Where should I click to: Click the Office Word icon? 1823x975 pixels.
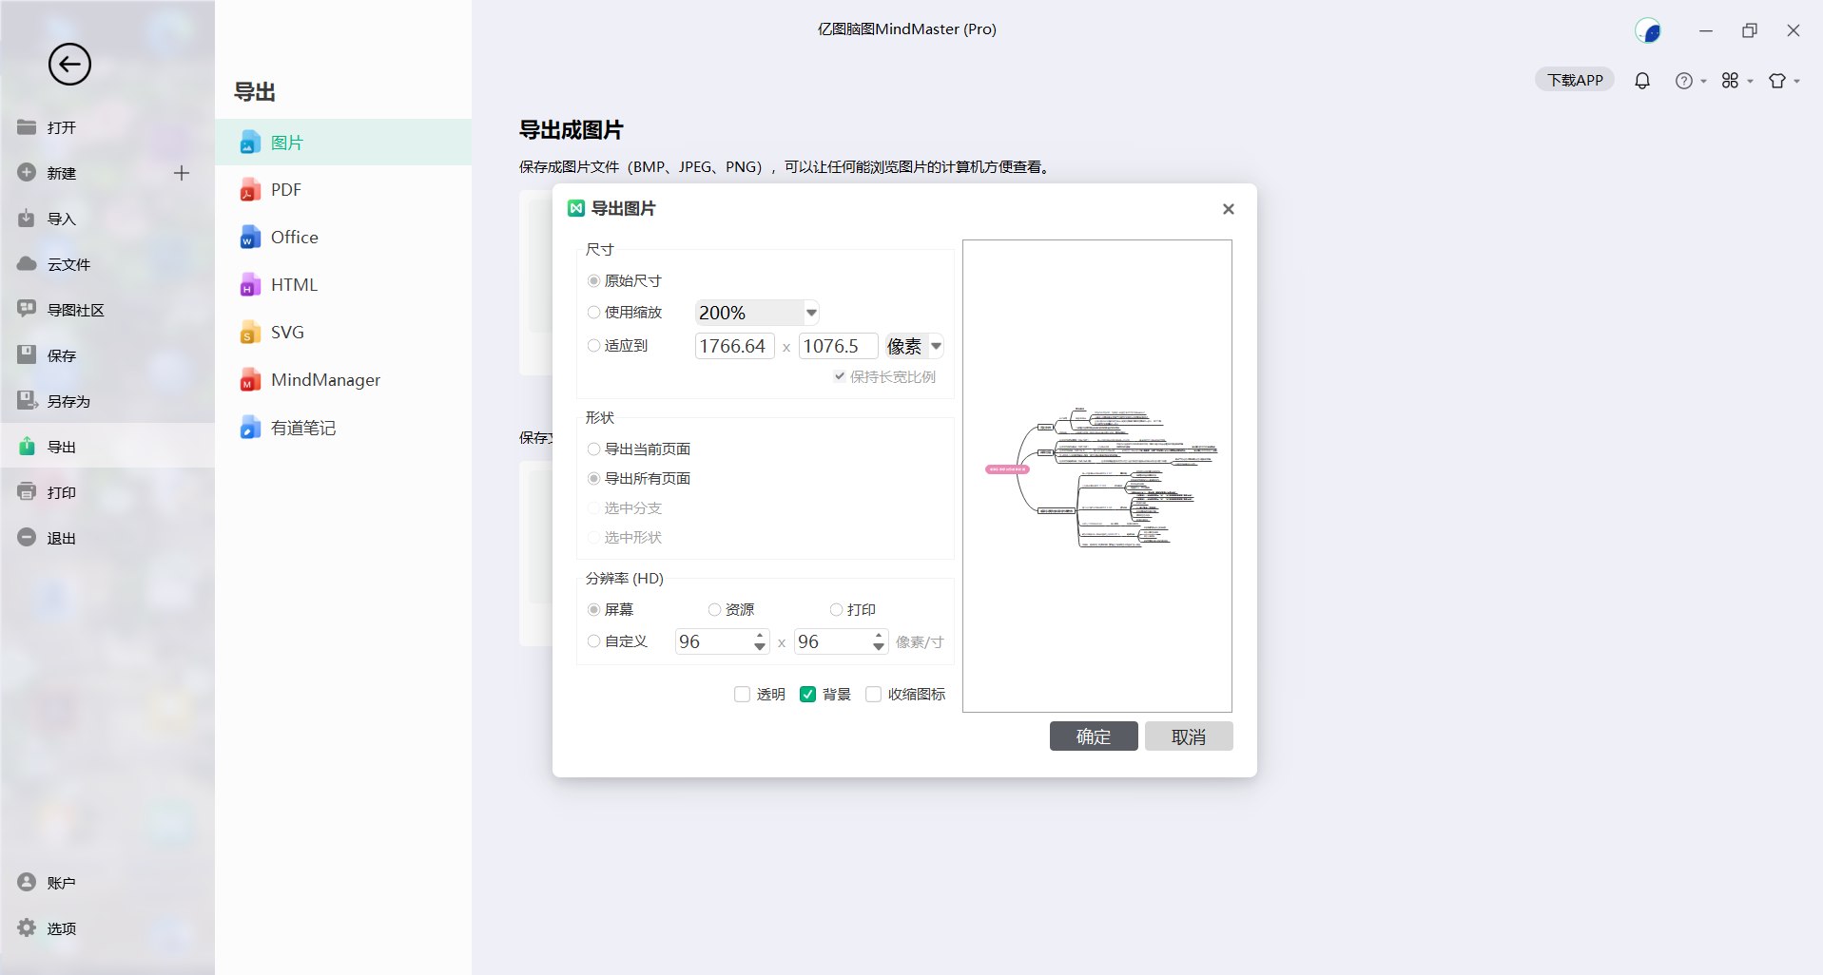[250, 238]
